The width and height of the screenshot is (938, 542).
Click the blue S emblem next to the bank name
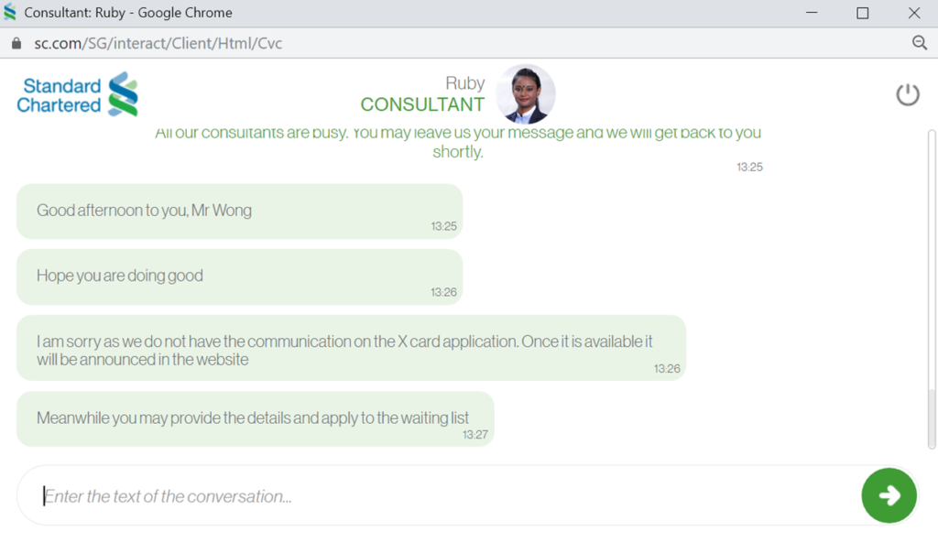(x=125, y=93)
